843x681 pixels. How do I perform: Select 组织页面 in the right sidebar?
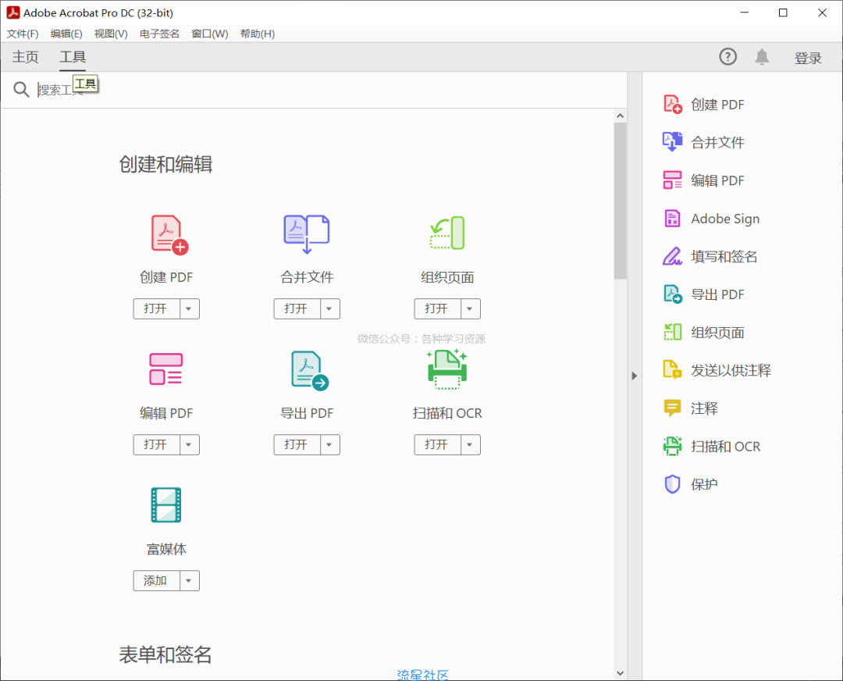tap(704, 333)
